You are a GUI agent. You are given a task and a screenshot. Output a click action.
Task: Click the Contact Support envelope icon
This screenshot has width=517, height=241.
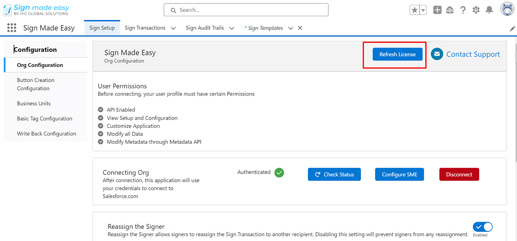coord(437,54)
